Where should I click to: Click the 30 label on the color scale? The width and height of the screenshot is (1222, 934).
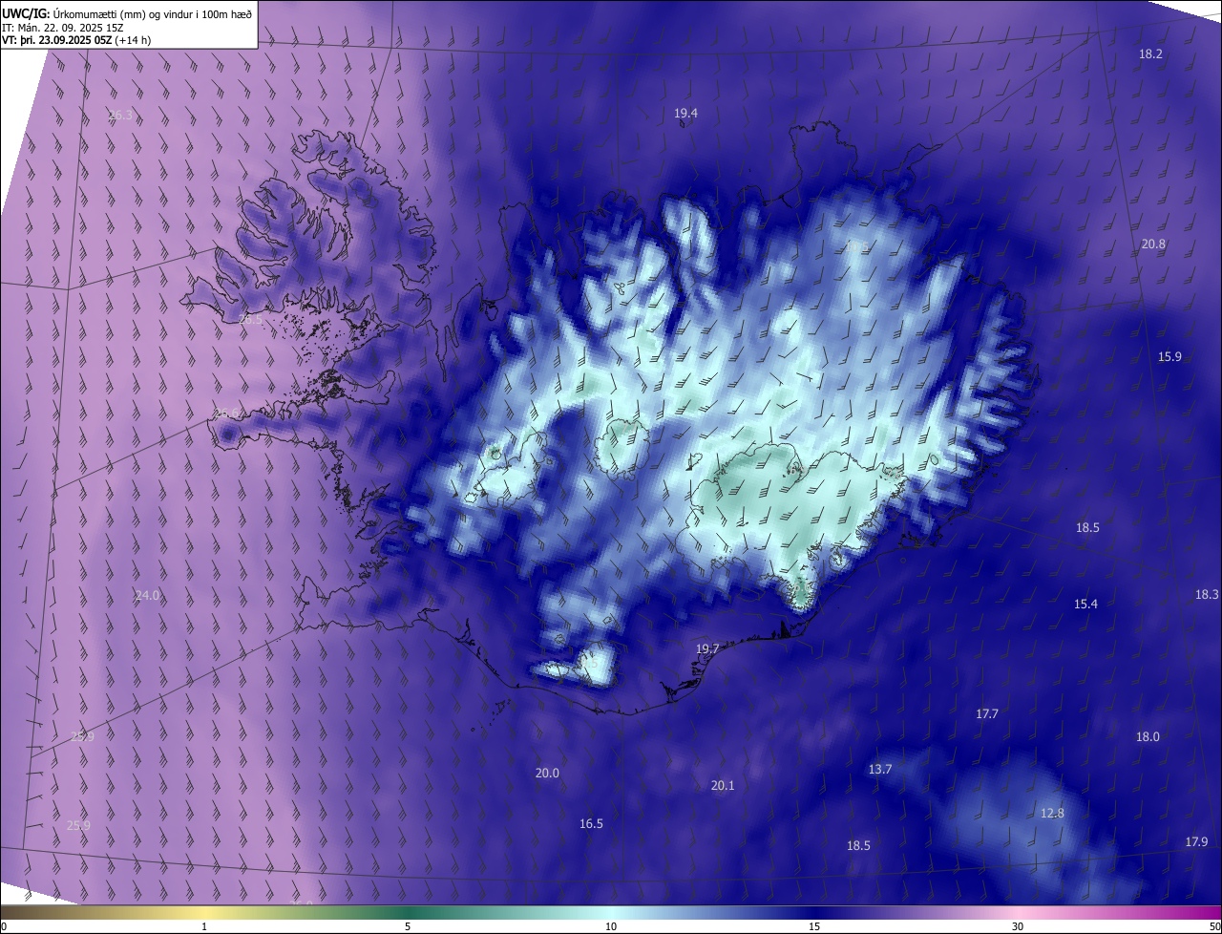pos(1018,926)
